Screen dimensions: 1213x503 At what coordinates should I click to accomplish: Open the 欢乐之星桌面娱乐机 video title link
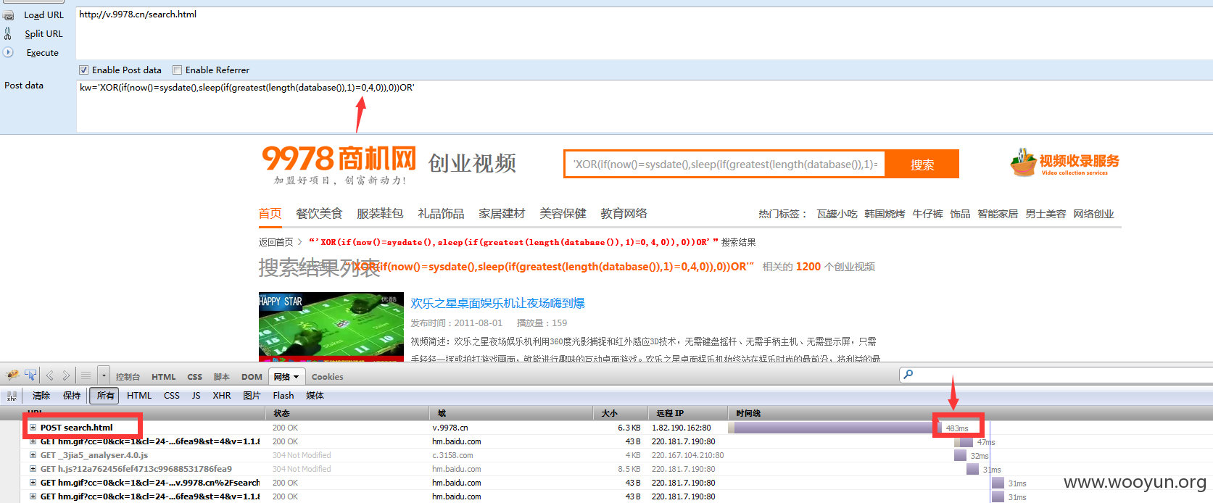497,303
